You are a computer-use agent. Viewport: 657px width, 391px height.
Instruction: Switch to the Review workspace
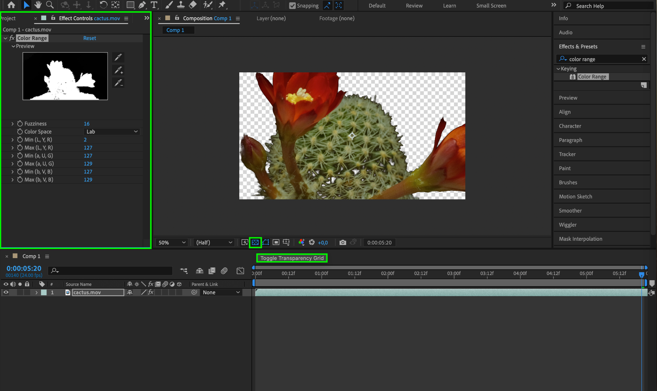414,5
